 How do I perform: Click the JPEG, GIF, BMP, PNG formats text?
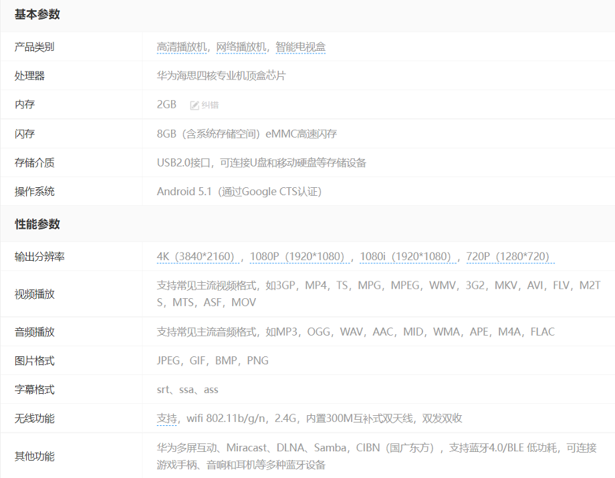(x=213, y=360)
